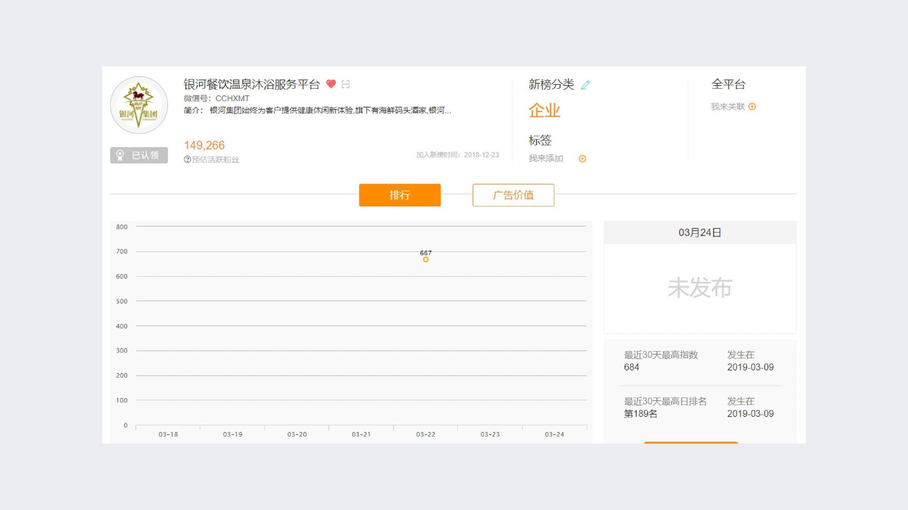Switch to the 广告价值 tab
The image size is (908, 510).
513,195
